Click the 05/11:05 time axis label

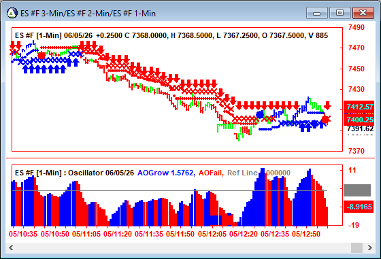click(86, 235)
